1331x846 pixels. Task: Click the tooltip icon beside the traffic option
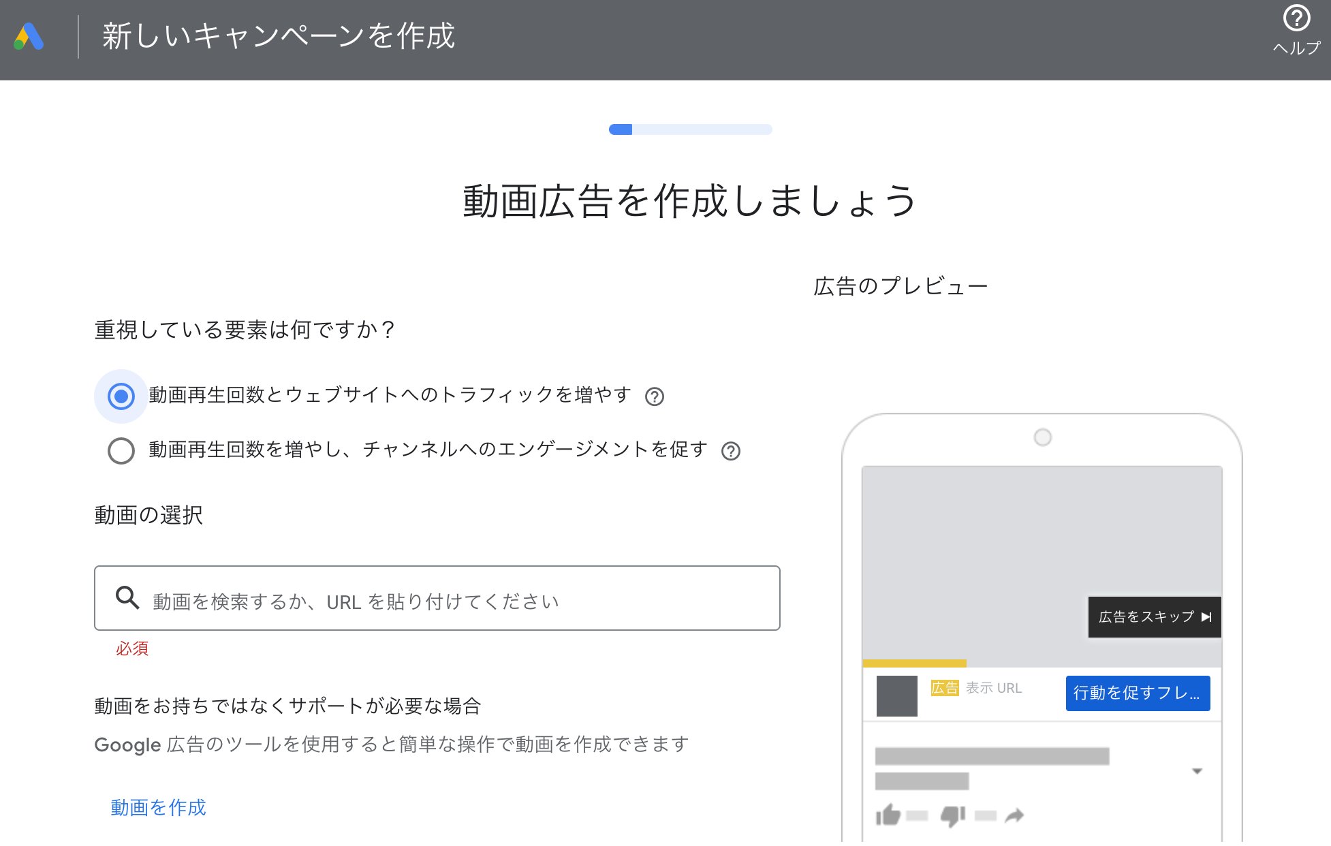655,396
